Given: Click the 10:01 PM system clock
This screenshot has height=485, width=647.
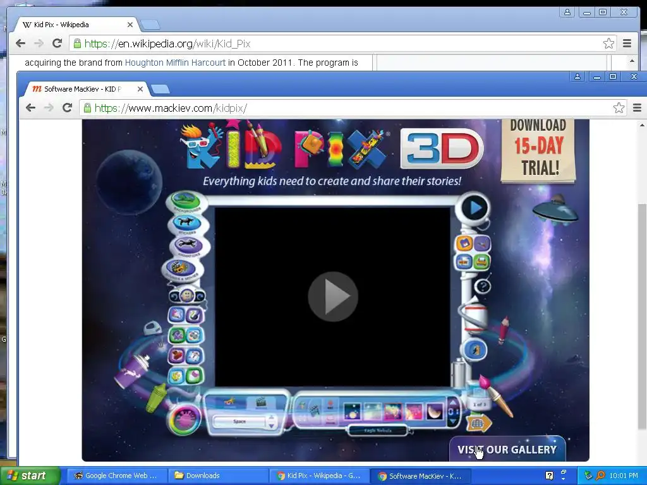Looking at the screenshot, I should pyautogui.click(x=624, y=476).
